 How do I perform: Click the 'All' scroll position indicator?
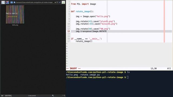coord(169,68)
